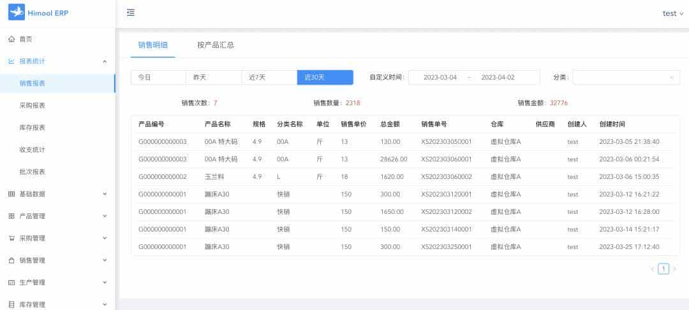Click sales order XS202303060001

pos(447,159)
